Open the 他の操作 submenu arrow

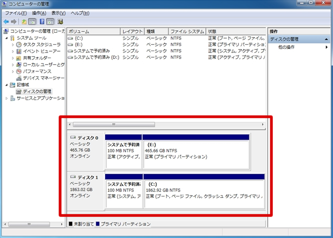[x=326, y=47]
